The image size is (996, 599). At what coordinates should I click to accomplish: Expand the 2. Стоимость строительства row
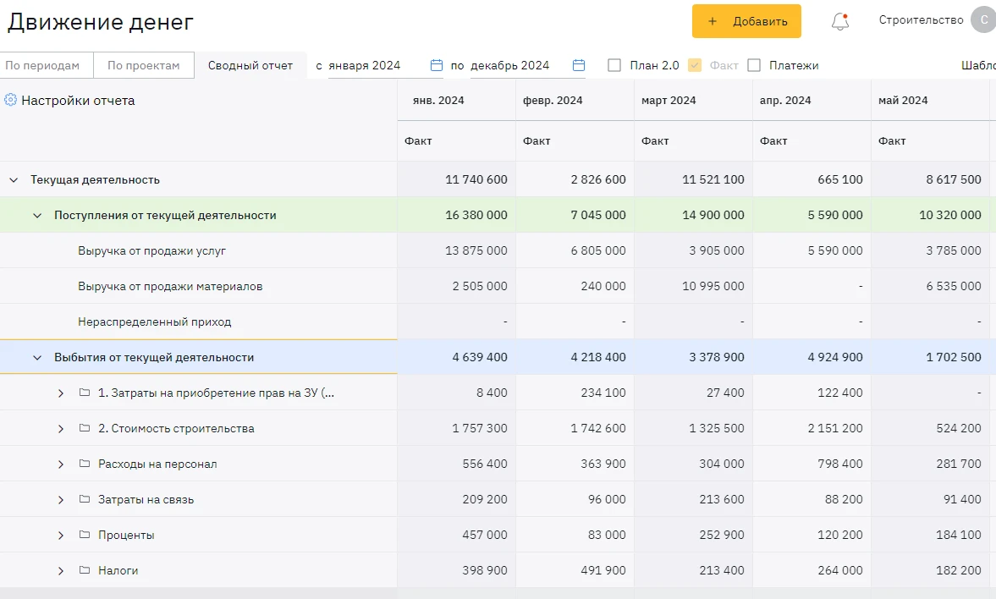(x=61, y=429)
